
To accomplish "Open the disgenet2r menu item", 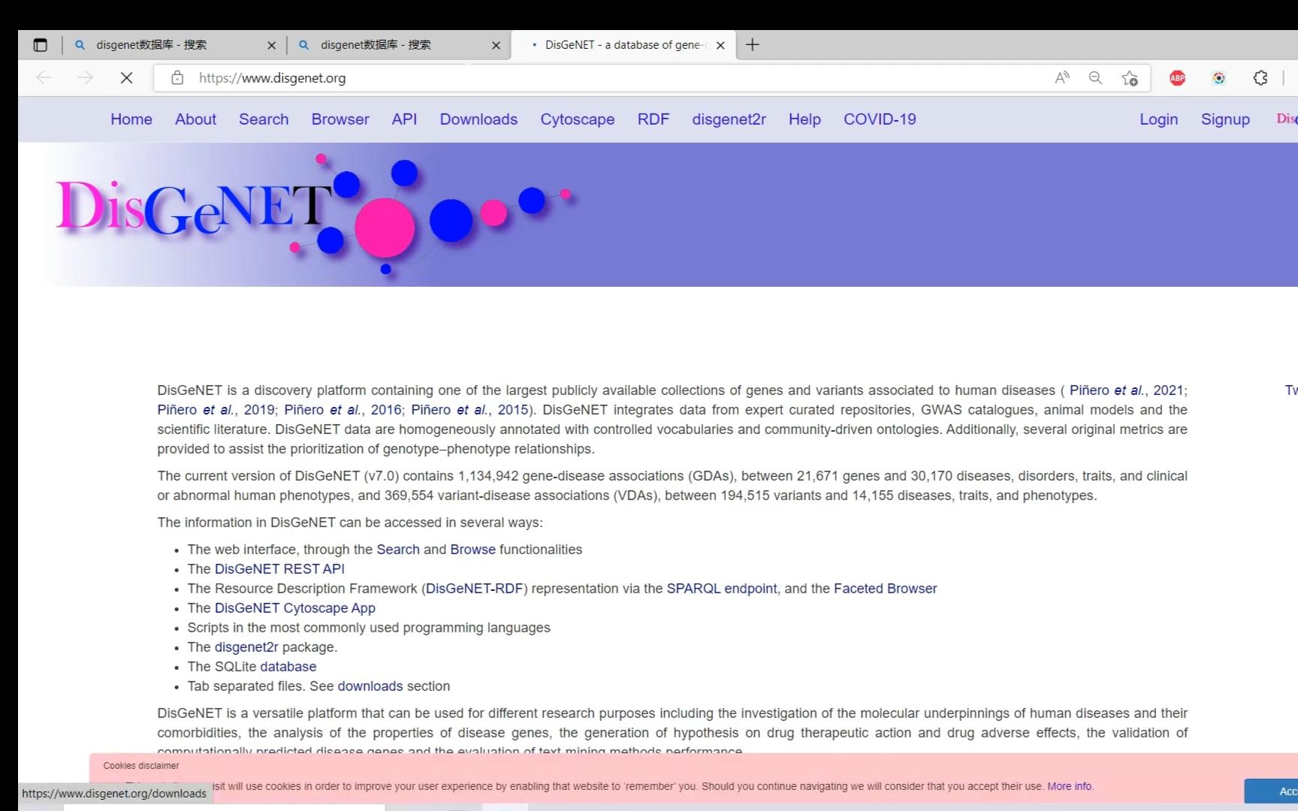I will 729,119.
